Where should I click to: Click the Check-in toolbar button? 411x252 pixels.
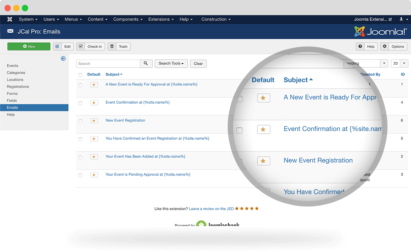90,46
